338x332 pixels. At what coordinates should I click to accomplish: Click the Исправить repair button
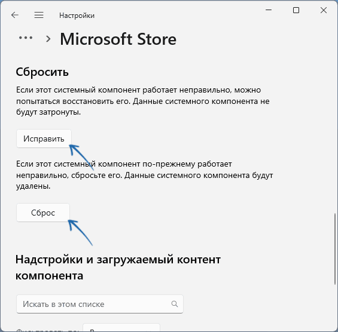pos(44,139)
